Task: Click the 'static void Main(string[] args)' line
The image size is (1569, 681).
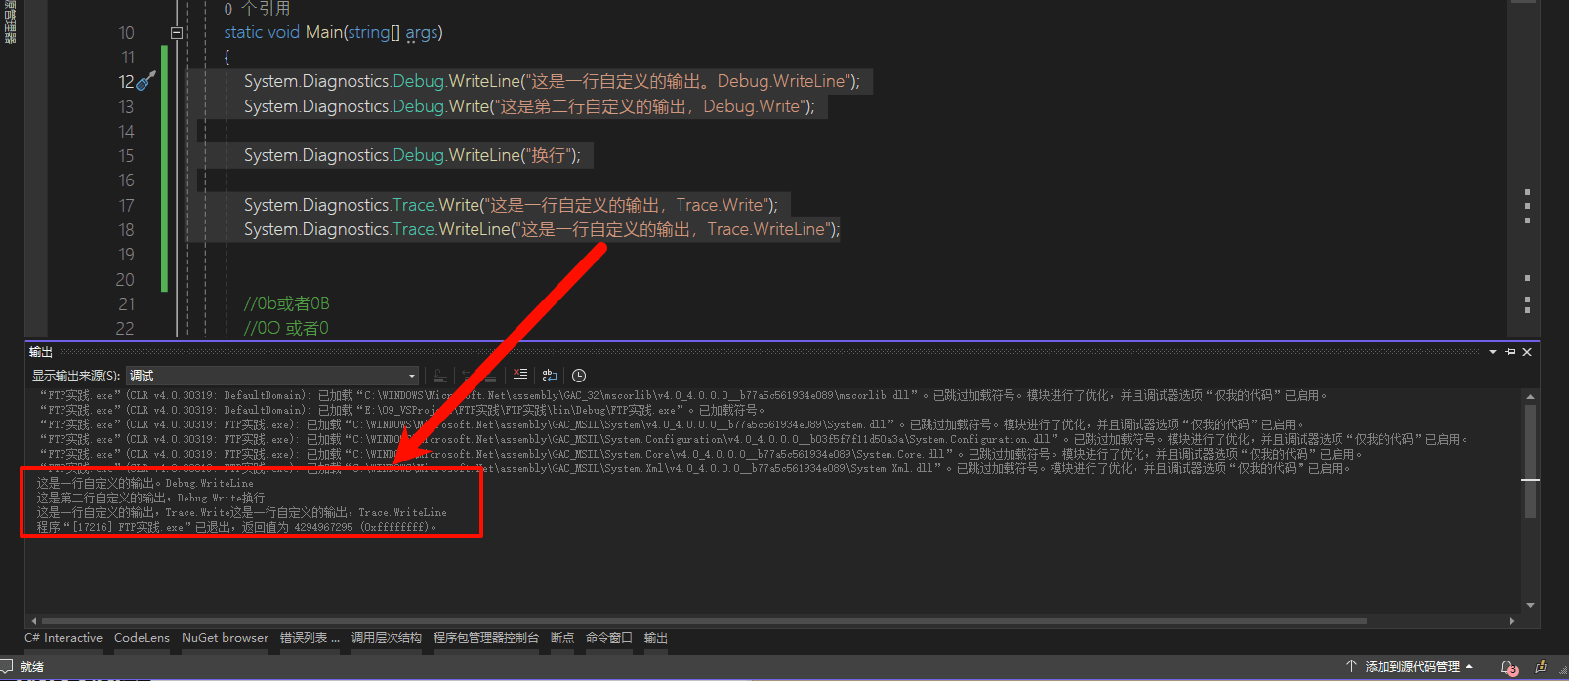Action: (333, 33)
